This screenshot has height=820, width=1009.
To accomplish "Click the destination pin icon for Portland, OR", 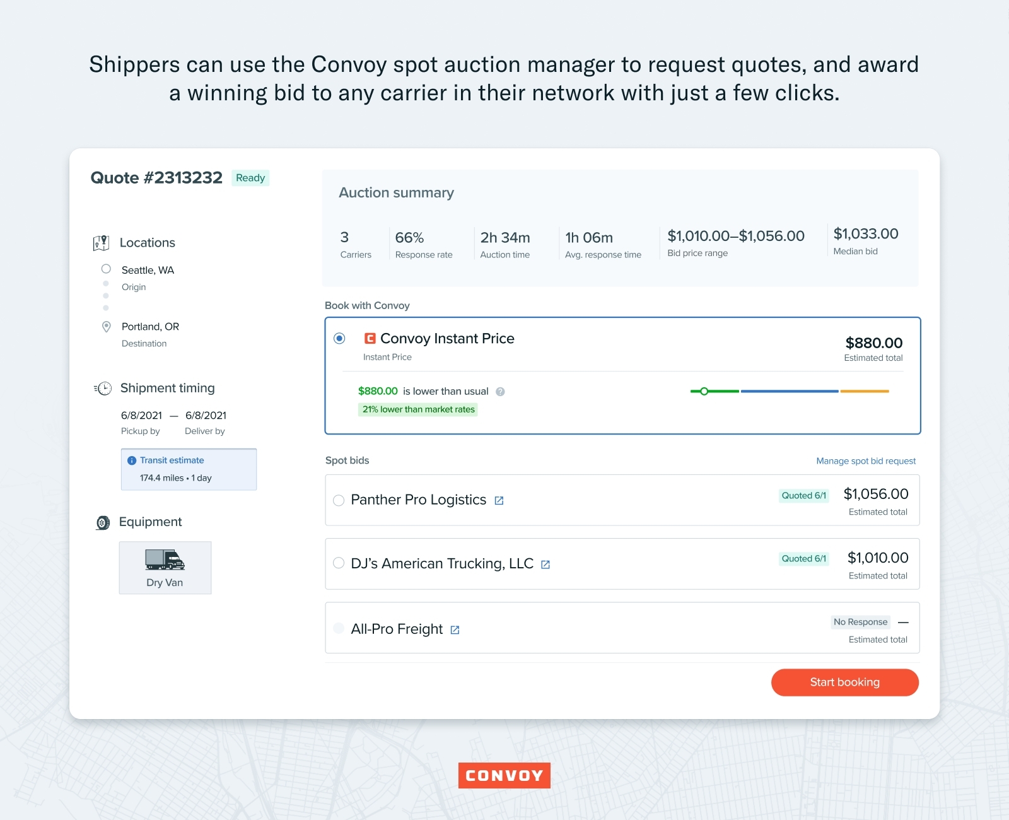I will click(105, 325).
